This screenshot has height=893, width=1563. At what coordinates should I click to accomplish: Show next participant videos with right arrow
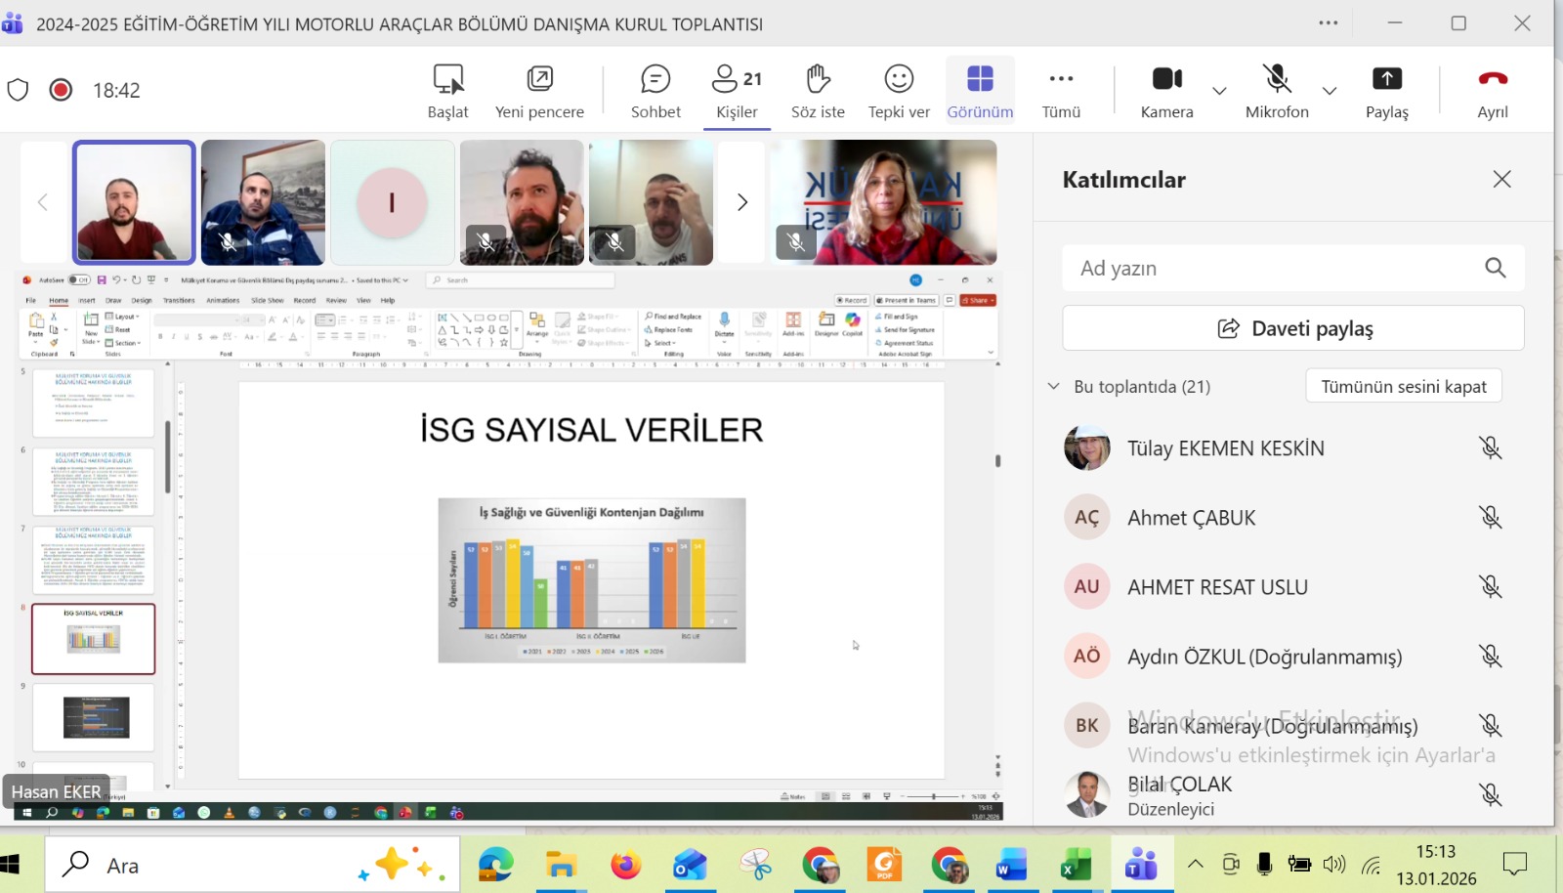tap(741, 202)
